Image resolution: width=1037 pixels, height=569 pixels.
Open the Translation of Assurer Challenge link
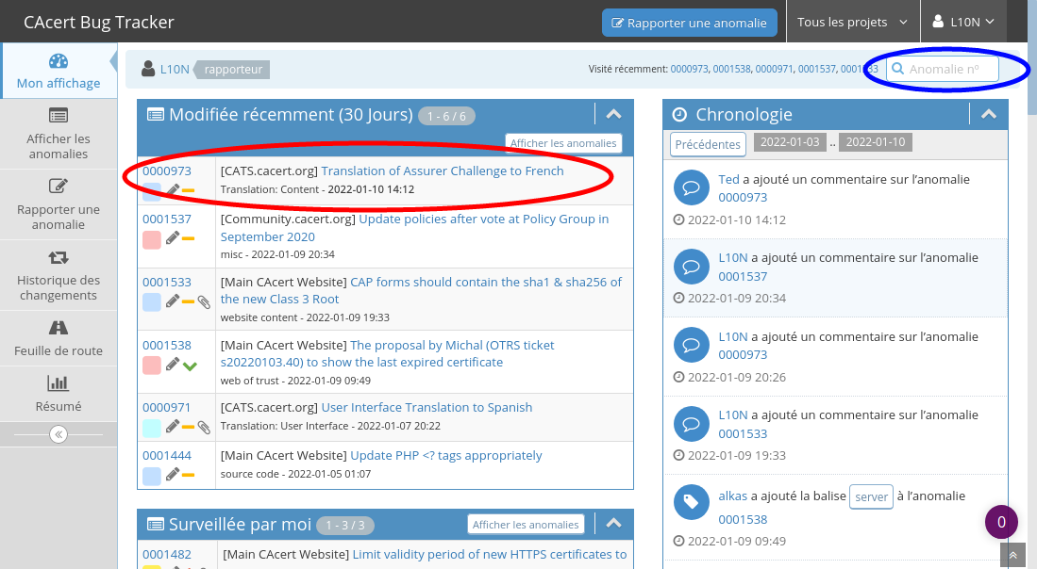click(x=442, y=171)
